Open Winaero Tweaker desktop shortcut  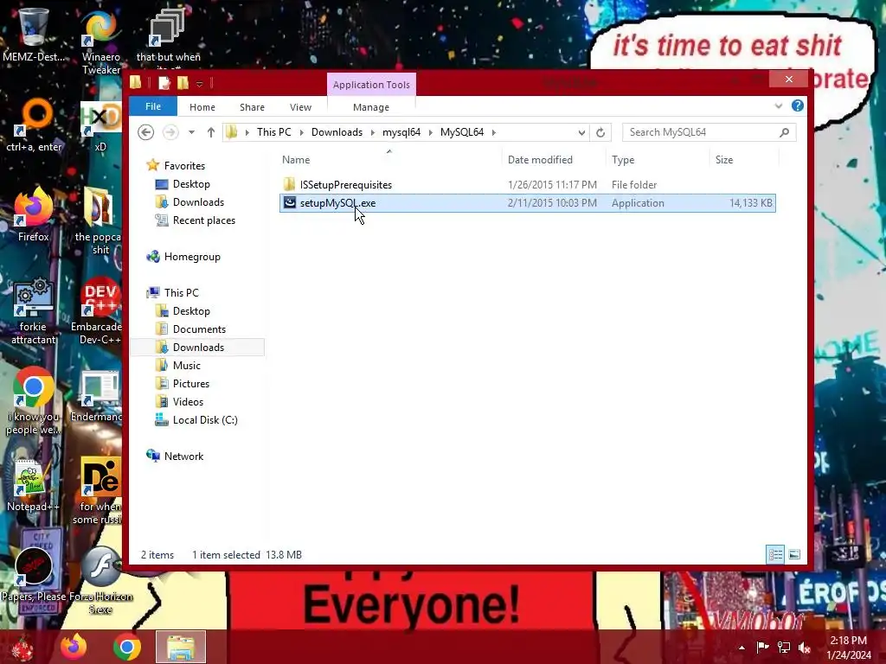[x=100, y=42]
